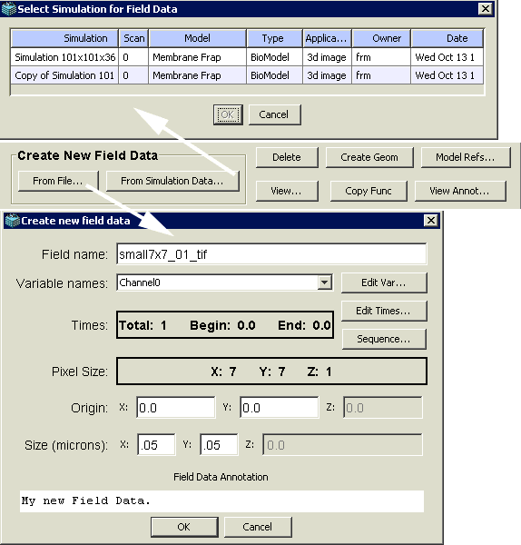The height and width of the screenshot is (545, 521).
Task: Click the Edit Times... button
Action: click(x=383, y=311)
